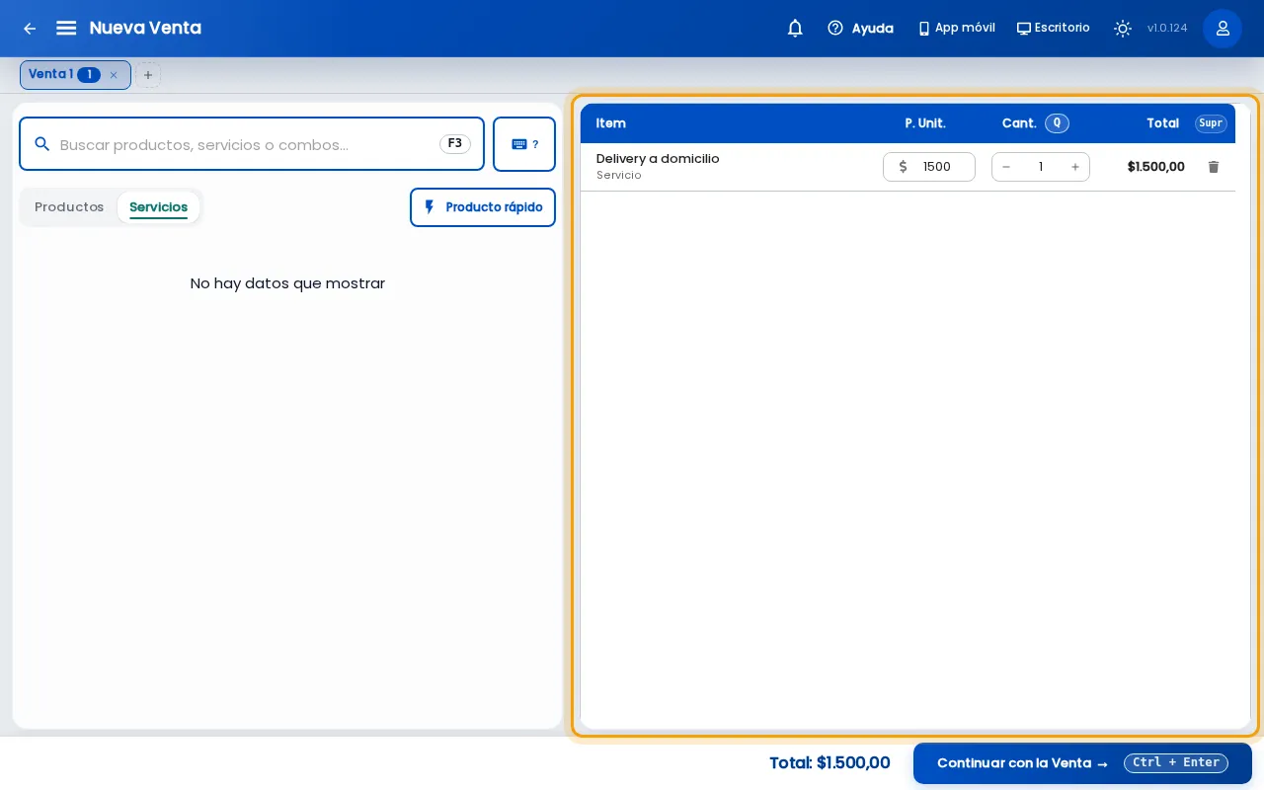Click the $1.500,00 row total
This screenshot has height=790, width=1264.
[1155, 167]
